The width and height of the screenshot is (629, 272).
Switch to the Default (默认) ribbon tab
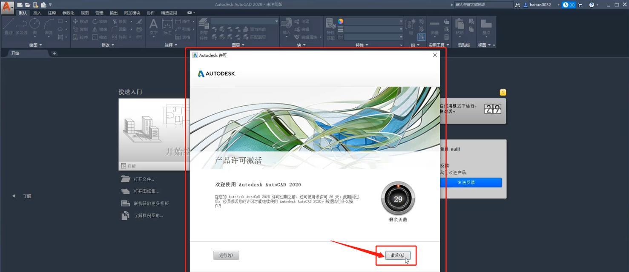[23, 13]
